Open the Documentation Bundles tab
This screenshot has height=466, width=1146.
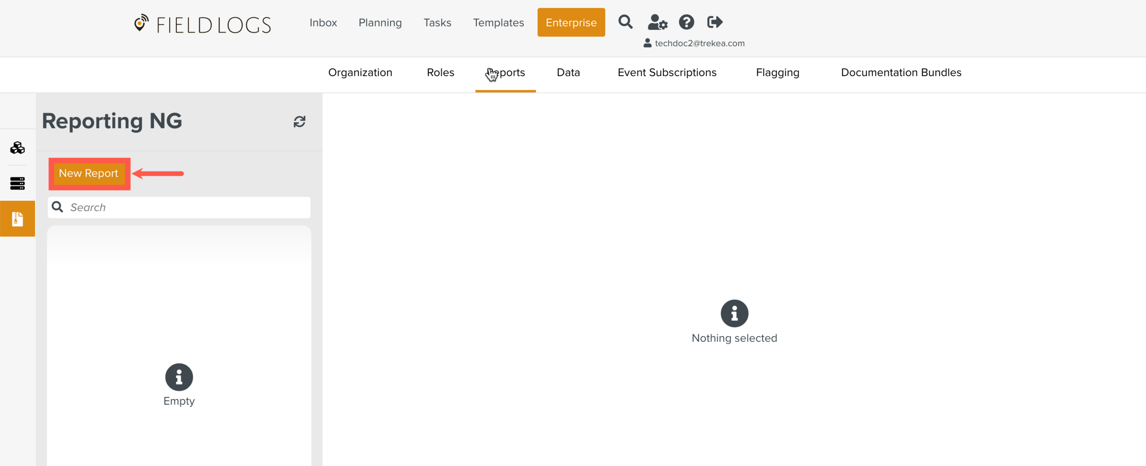click(901, 72)
